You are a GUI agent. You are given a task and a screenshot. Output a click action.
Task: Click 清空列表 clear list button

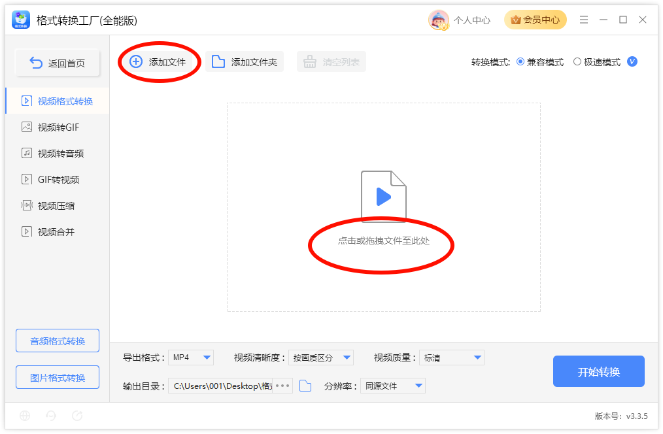pos(331,62)
